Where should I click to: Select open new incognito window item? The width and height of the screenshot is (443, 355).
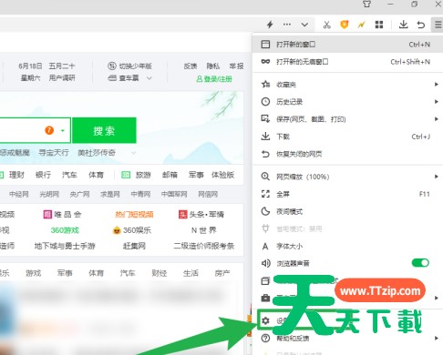pos(347,62)
